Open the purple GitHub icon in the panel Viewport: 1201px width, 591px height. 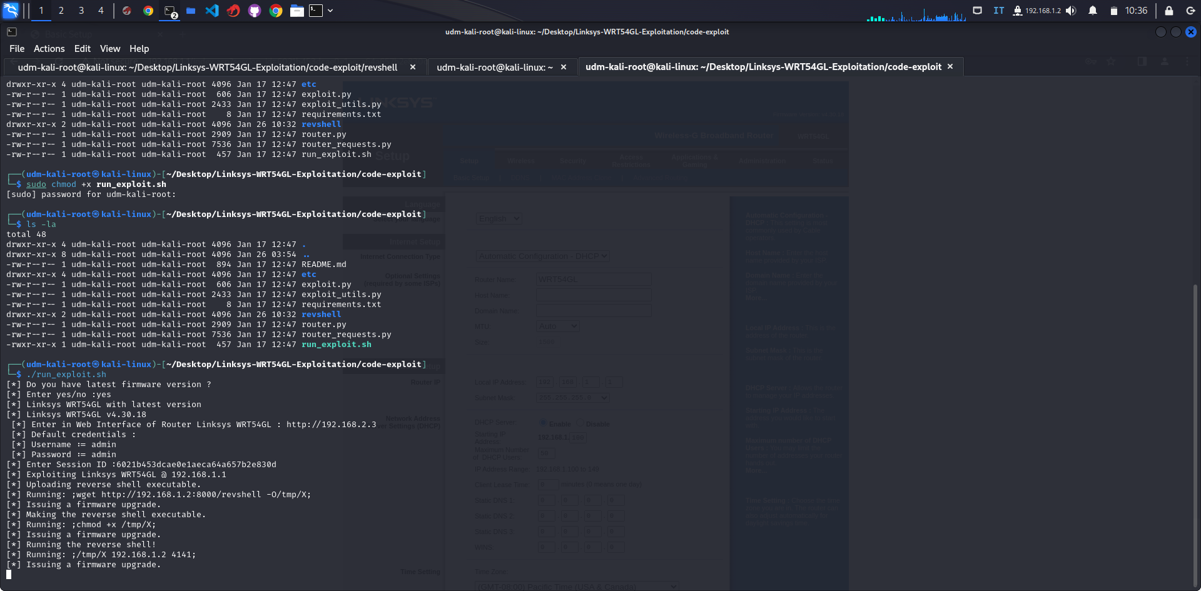coord(255,11)
